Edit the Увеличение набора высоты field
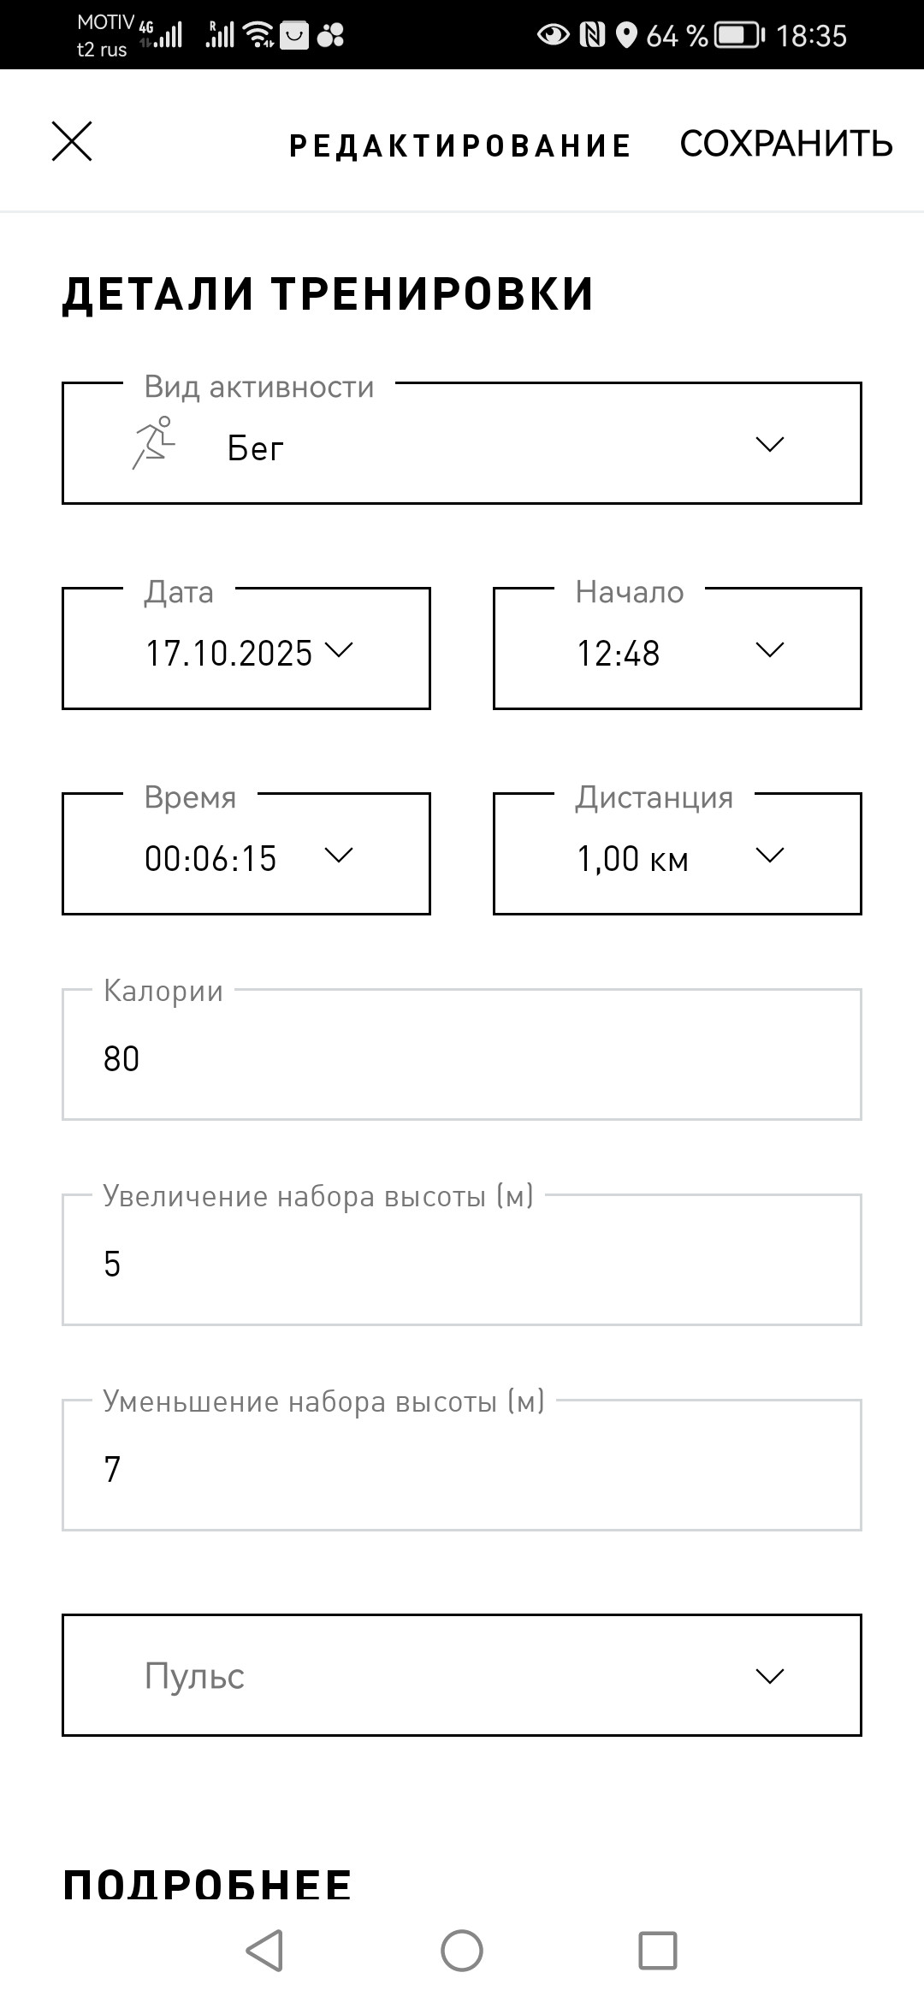This screenshot has width=924, height=2002. (x=462, y=1259)
